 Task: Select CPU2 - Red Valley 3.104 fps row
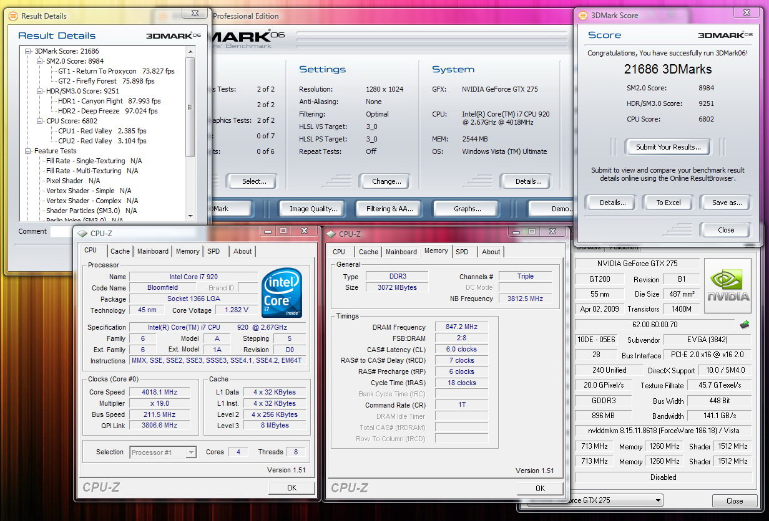(x=102, y=141)
